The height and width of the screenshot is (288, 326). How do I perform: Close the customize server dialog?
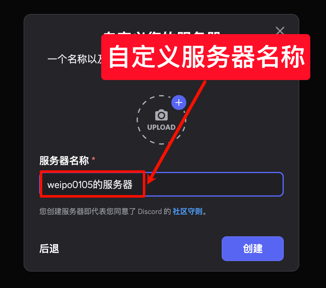(x=280, y=30)
